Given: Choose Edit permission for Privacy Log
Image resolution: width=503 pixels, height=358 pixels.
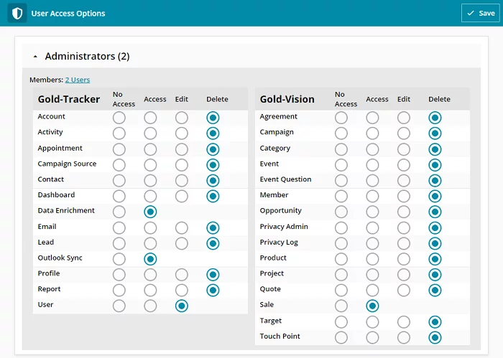Looking at the screenshot, I should pyautogui.click(x=404, y=243).
